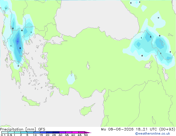Image resolution: width=176 pixels, height=136 pixels.
Task: Click the "Precipitation [mm]" title text
Action: click(x=18, y=129)
